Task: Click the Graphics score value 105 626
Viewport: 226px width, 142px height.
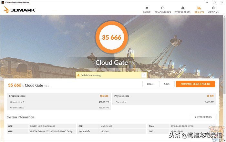Action: pyautogui.click(x=104, y=96)
